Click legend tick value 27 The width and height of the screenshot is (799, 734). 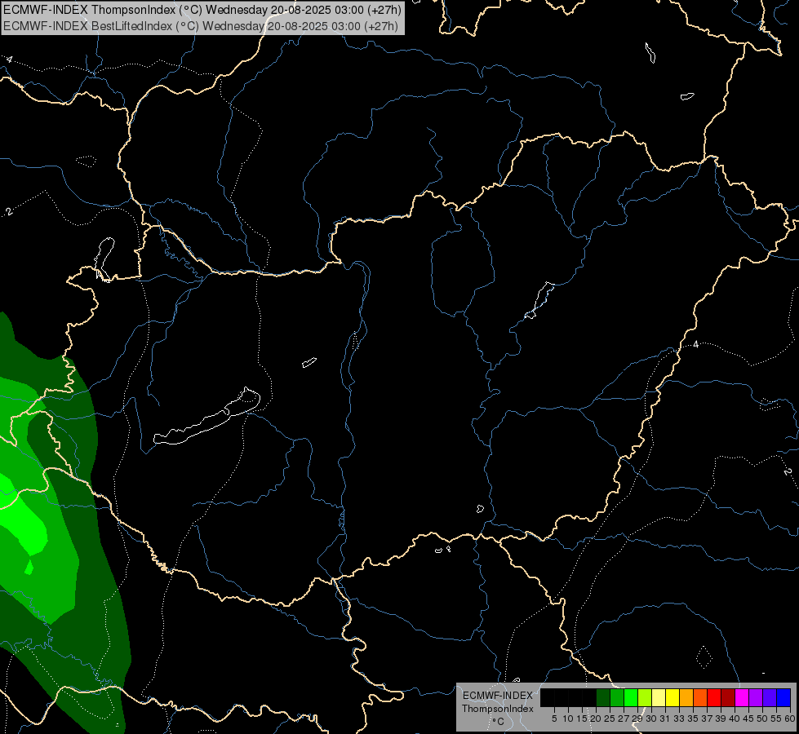pos(624,719)
